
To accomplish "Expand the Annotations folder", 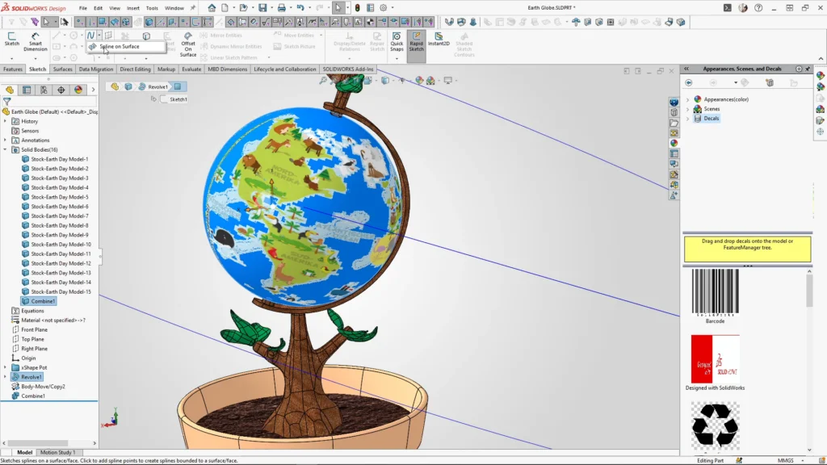I will (6, 140).
